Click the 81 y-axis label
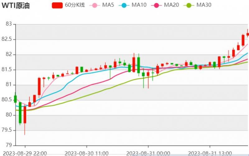 9,85
